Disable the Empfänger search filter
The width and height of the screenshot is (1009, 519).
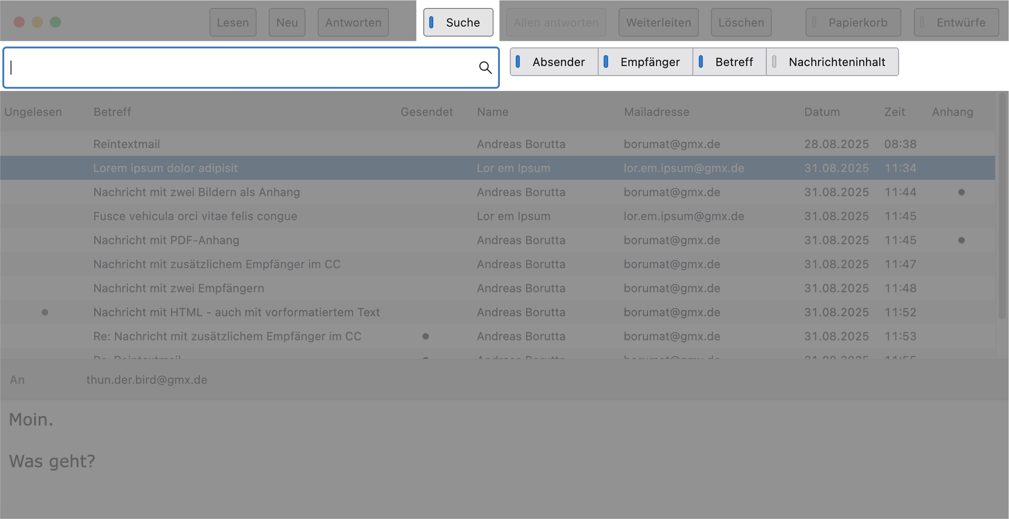pyautogui.click(x=645, y=62)
